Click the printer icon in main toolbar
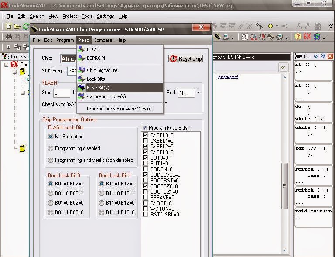Viewport: 335px width, 257px height. point(318,26)
